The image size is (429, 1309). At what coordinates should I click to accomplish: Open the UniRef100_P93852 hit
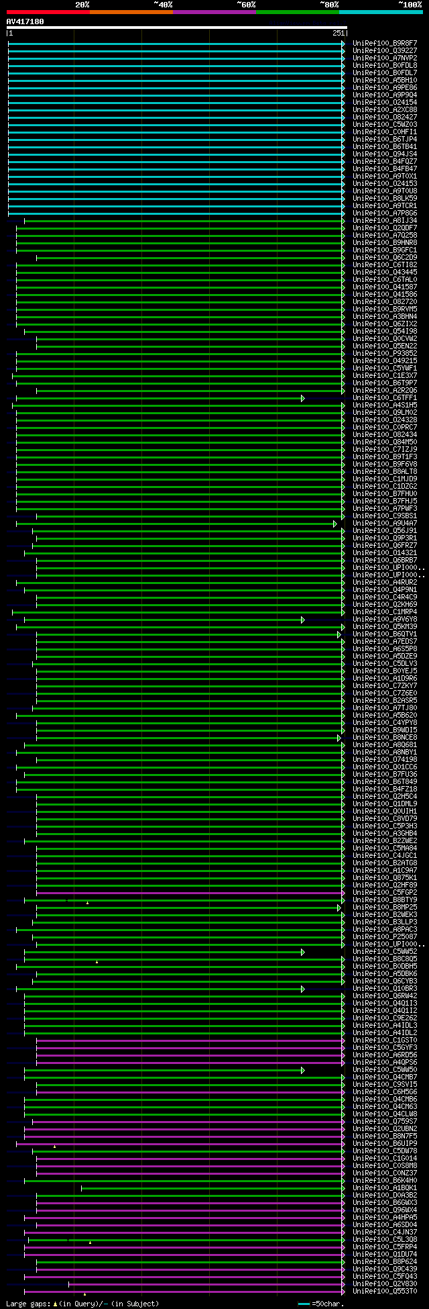point(385,353)
